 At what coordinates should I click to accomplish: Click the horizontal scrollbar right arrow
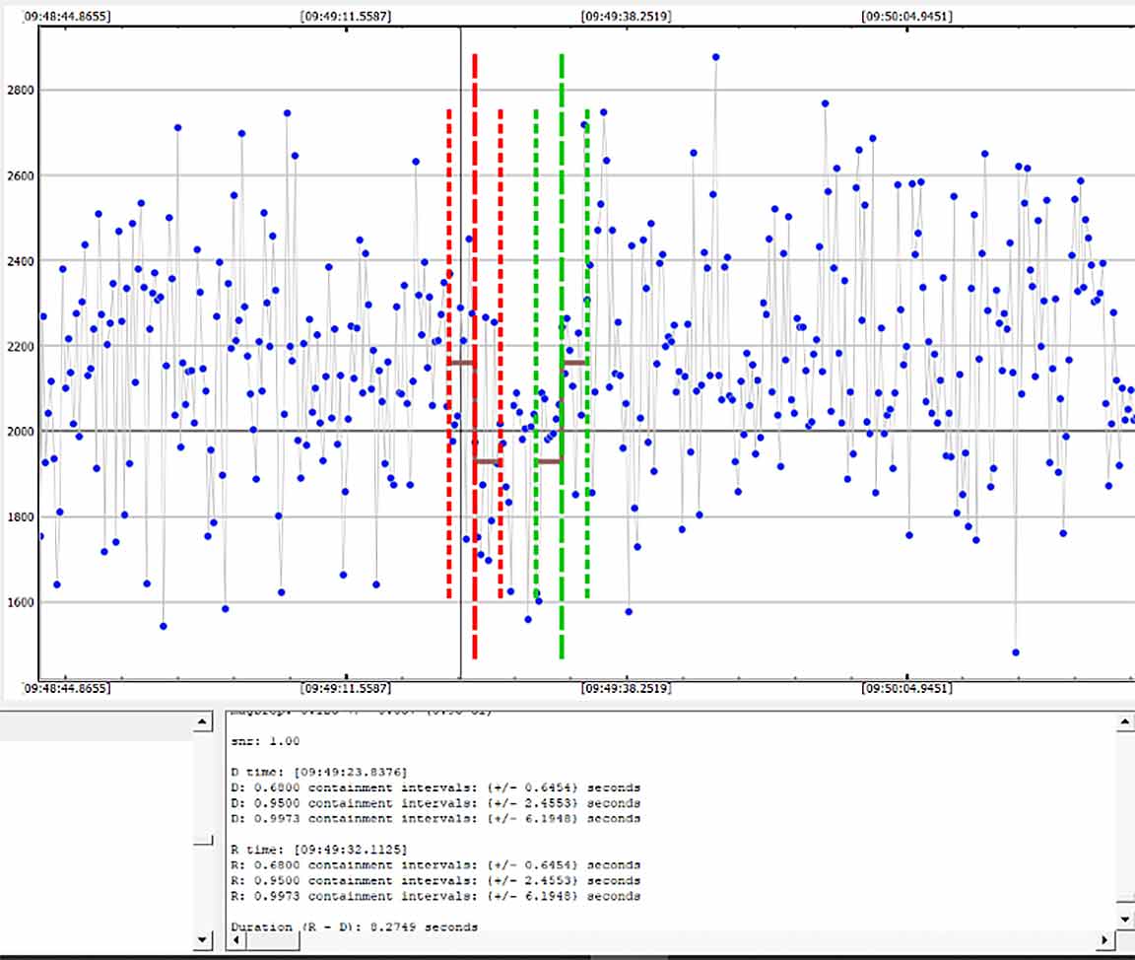1103,940
